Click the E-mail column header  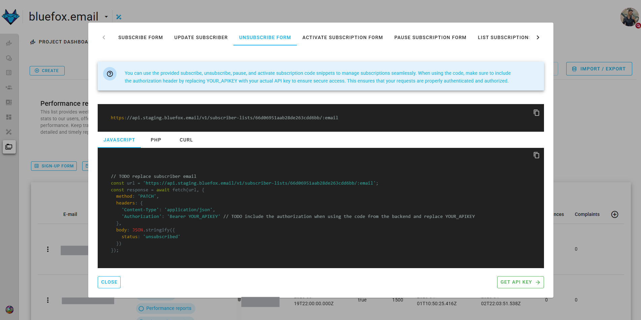[x=70, y=215]
